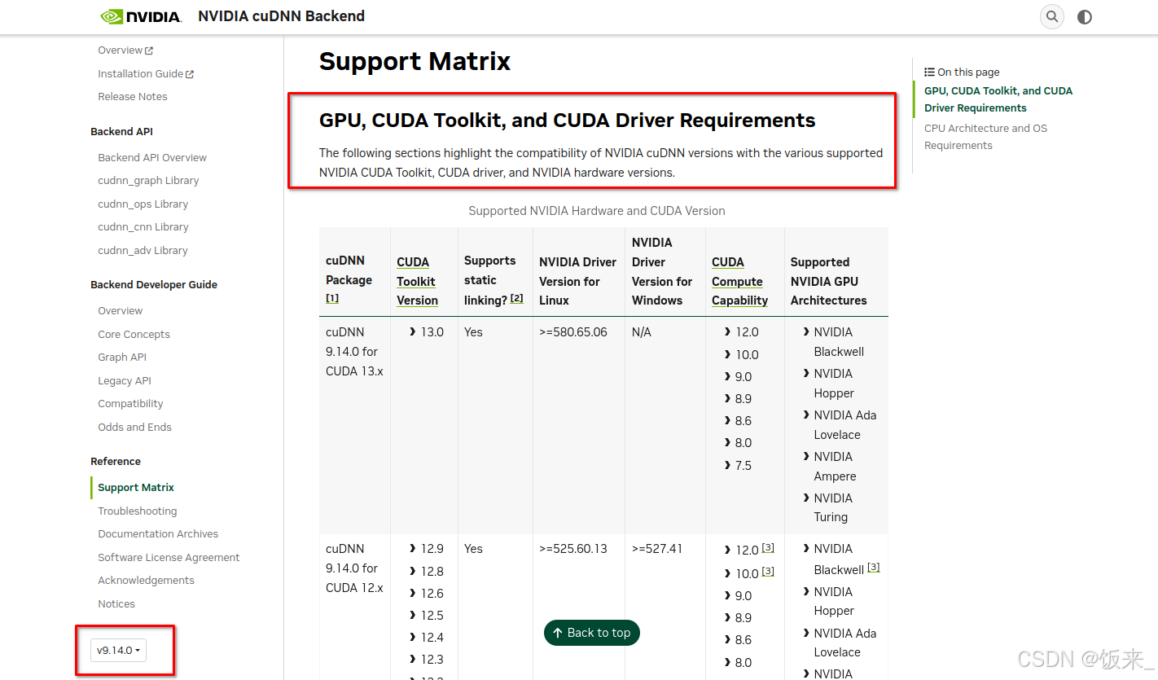This screenshot has width=1158, height=680.
Task: Click the Back to top button
Action: pos(592,633)
